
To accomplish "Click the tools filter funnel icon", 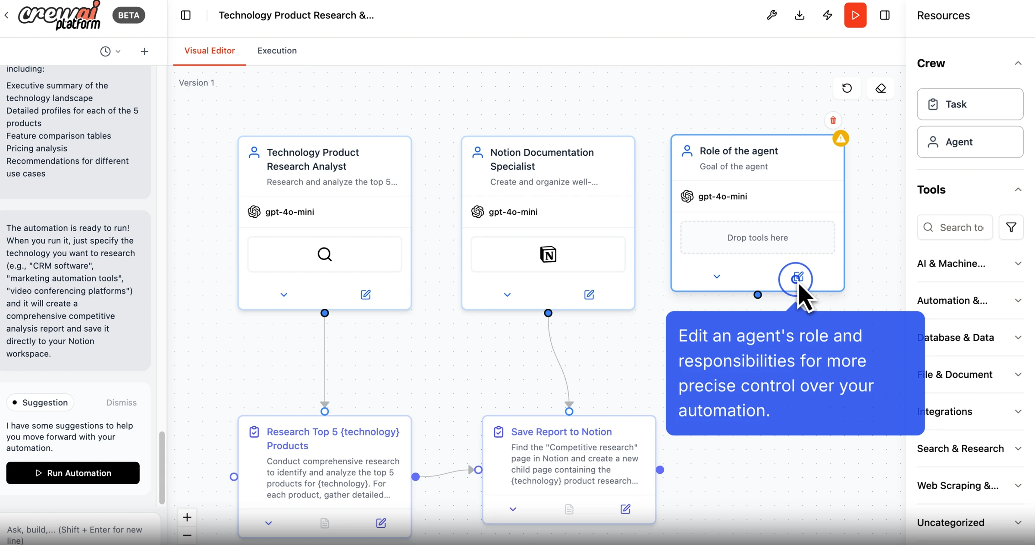I will tap(1011, 227).
